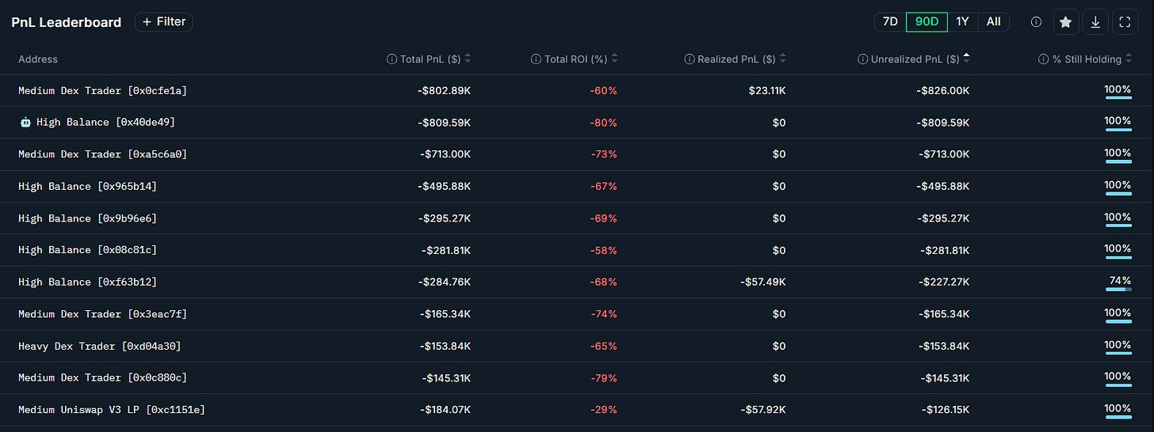
Task: Switch to the 7D time range
Action: click(x=890, y=22)
